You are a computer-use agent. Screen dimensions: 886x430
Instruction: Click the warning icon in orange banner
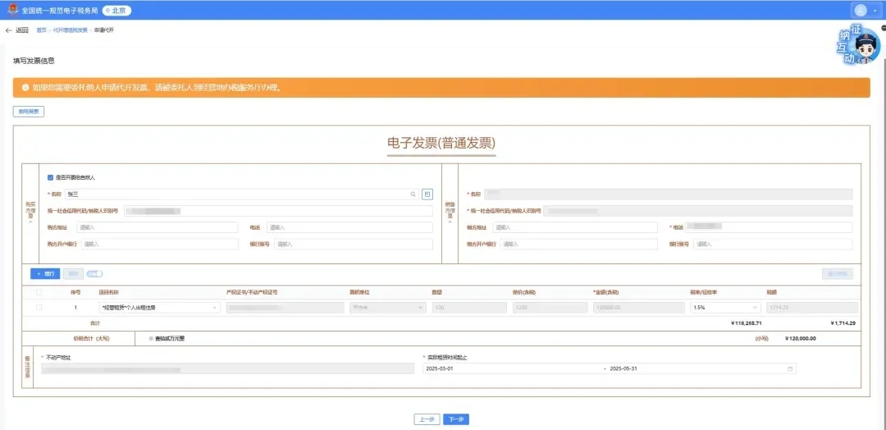25,87
